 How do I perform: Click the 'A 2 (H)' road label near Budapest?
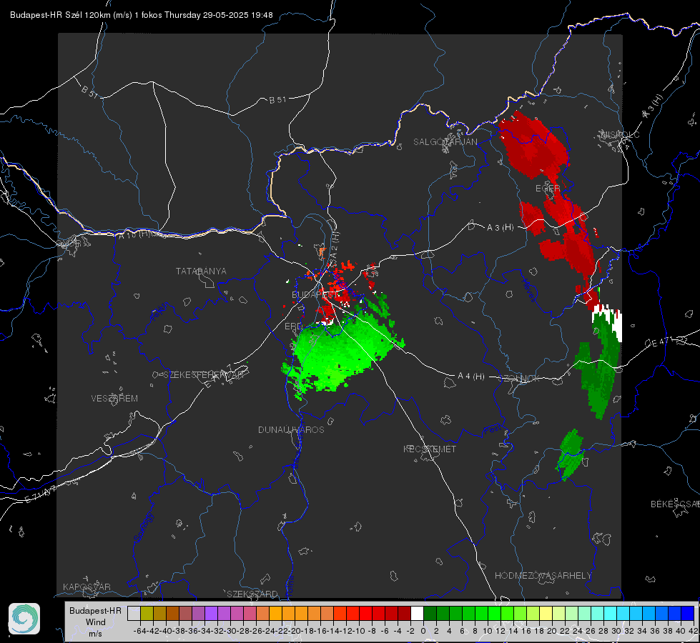tap(335, 245)
